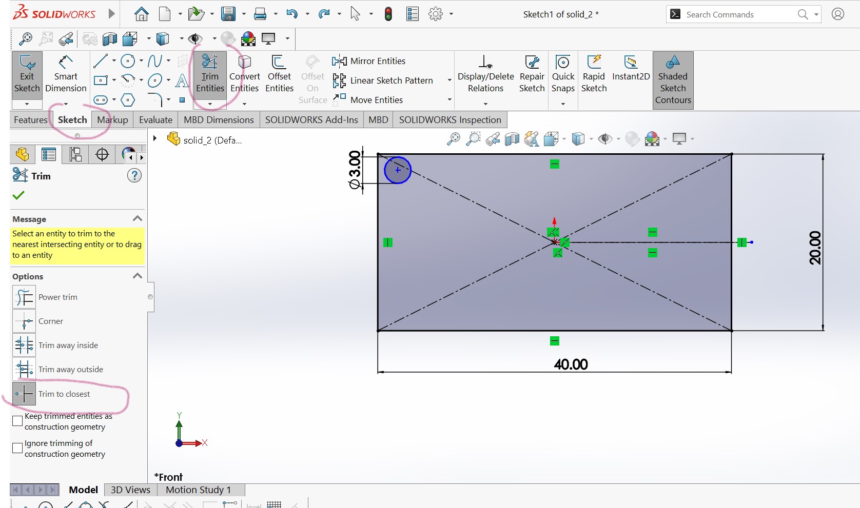Click Convert Entities
The image size is (860, 508).
click(x=244, y=74)
